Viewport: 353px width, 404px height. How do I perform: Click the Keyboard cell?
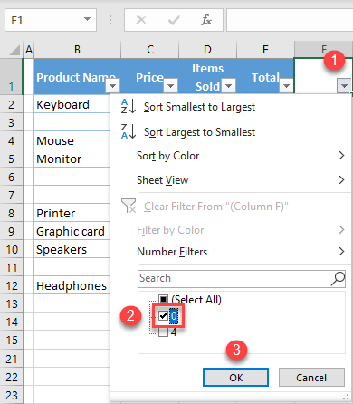coord(72,104)
